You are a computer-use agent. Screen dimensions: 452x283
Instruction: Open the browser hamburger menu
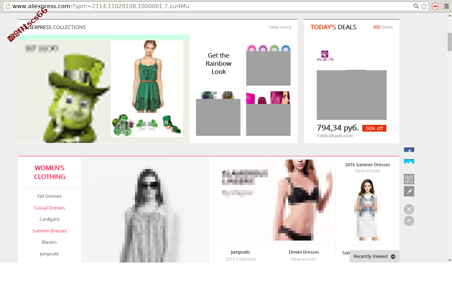pos(446,6)
